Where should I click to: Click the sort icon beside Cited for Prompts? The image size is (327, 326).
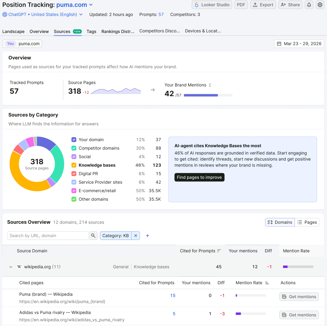[219, 251]
